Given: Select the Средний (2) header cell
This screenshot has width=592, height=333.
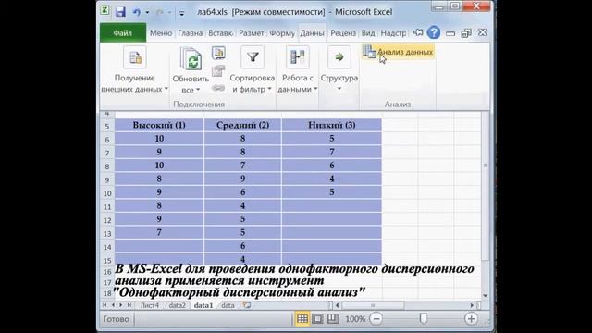Looking at the screenshot, I should click(242, 126).
